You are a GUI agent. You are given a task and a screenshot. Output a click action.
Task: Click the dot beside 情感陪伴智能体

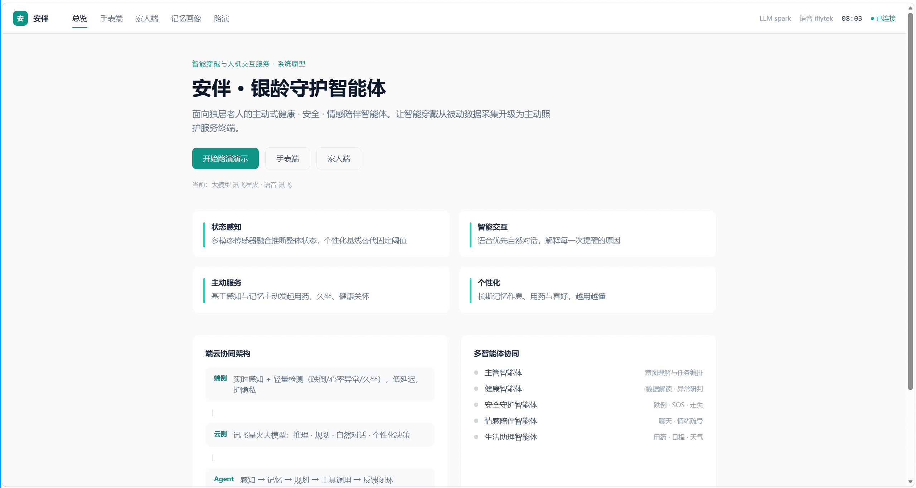point(476,421)
